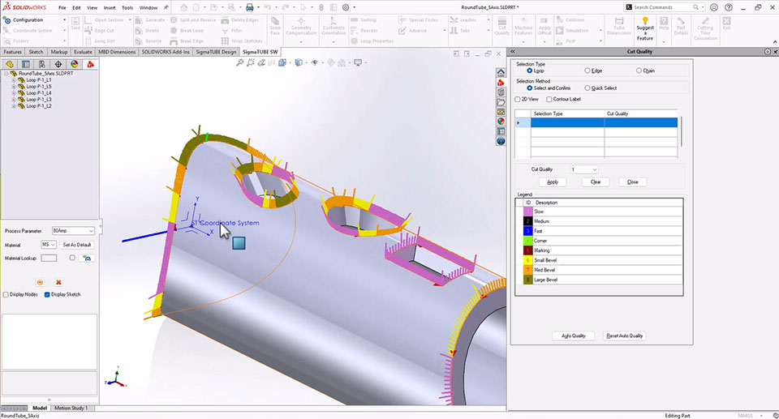Viewport: 779px width, 419px height.
Task: Click the Zoom to Fit magnifier icon
Action: pos(239,62)
